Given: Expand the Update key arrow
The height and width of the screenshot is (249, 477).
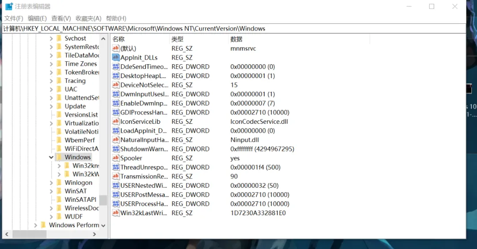Looking at the screenshot, I should pyautogui.click(x=51, y=106).
